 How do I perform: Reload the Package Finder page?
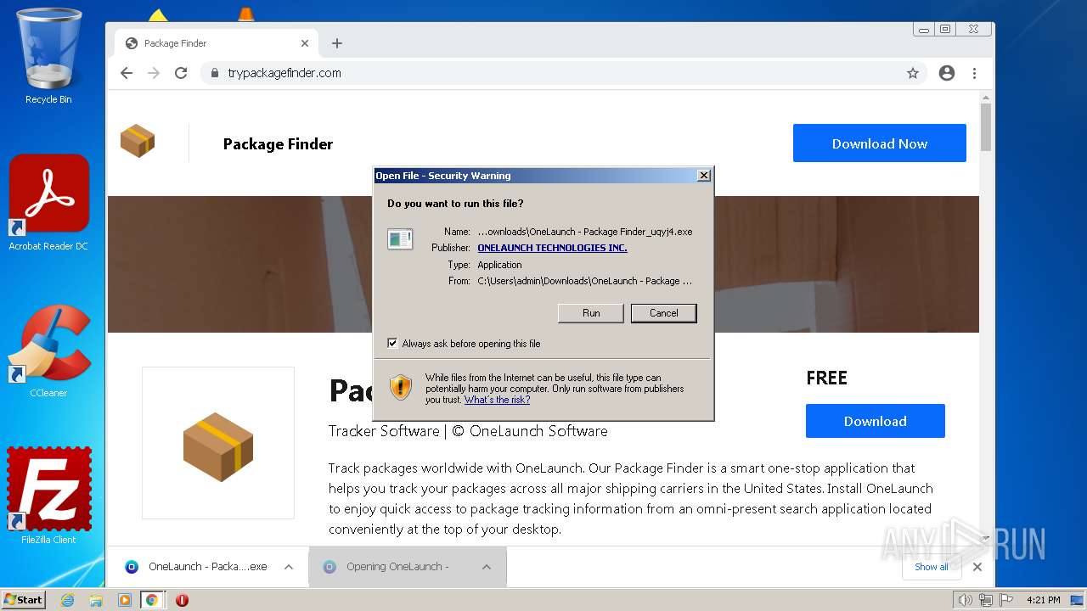click(181, 73)
